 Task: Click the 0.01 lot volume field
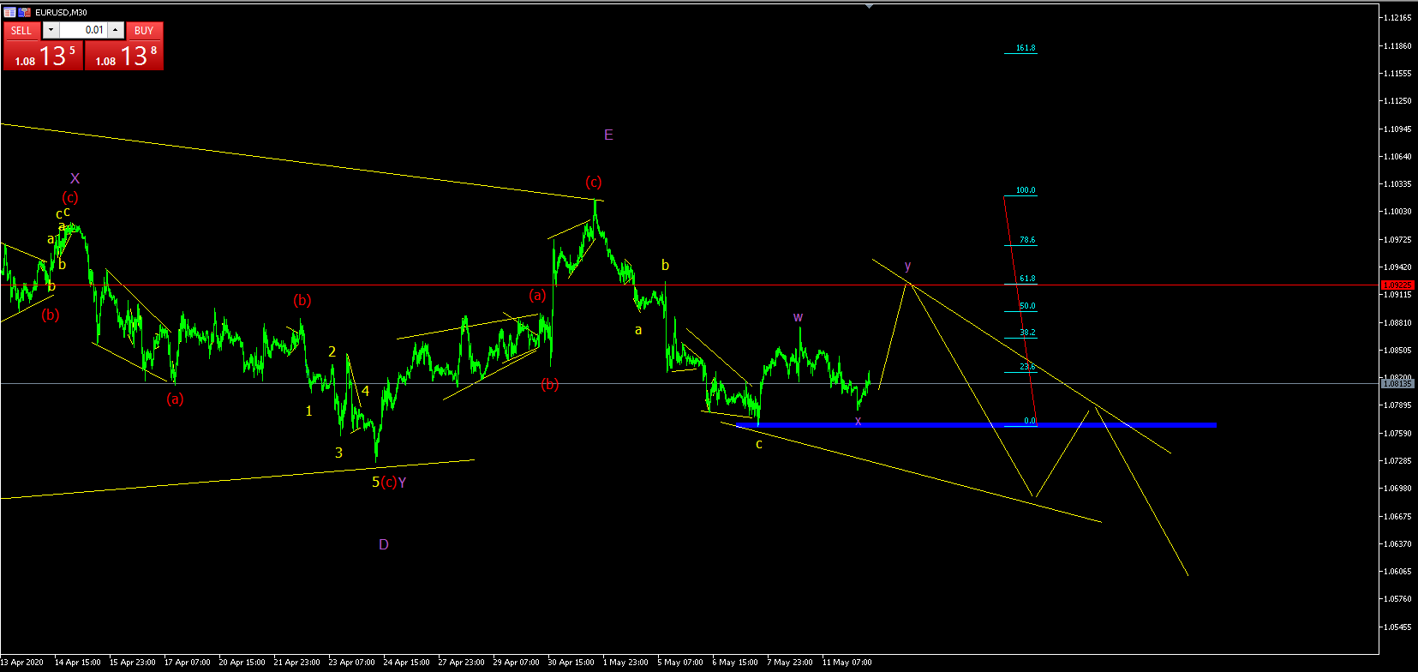point(83,30)
